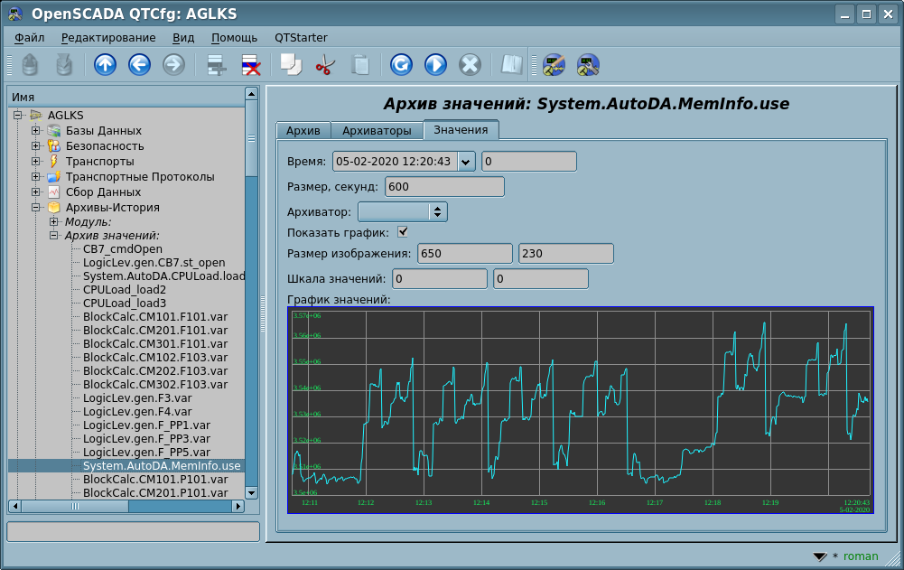Click the tree scroll-right arrow
Screen dimensions: 904x570
(238, 506)
